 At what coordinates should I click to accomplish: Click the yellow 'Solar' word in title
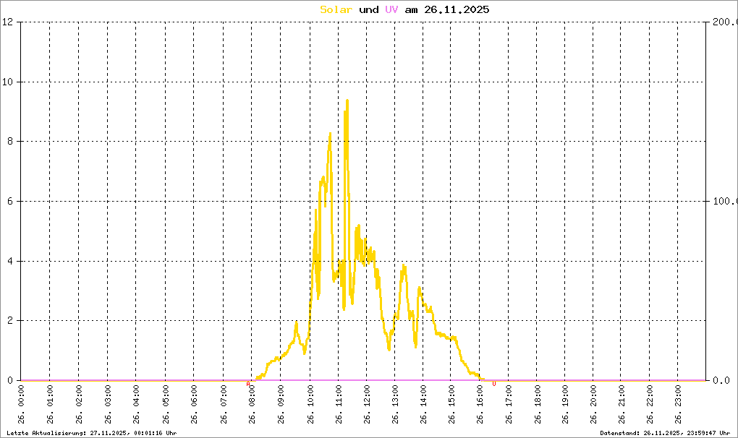[336, 9]
